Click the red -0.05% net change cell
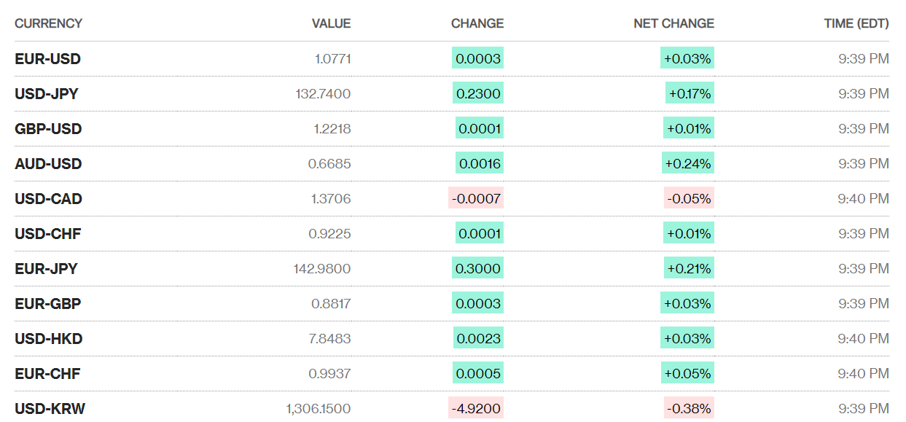The height and width of the screenshot is (422, 906). point(688,199)
